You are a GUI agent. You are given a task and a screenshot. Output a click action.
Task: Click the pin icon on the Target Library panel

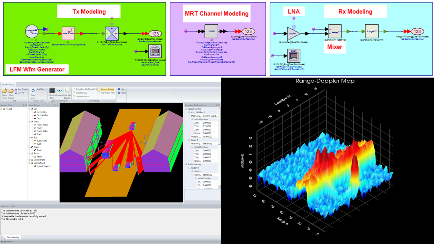(x=55, y=105)
